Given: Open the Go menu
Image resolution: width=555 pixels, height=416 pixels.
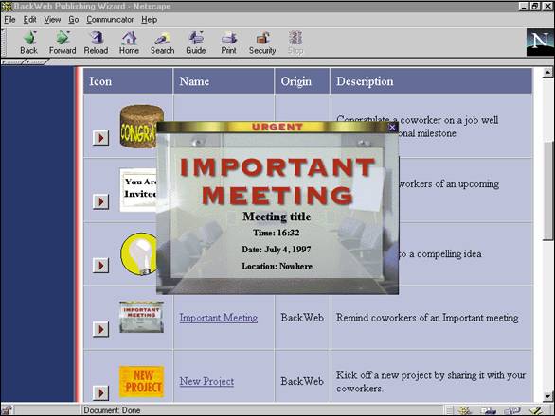Looking at the screenshot, I should pyautogui.click(x=73, y=20).
